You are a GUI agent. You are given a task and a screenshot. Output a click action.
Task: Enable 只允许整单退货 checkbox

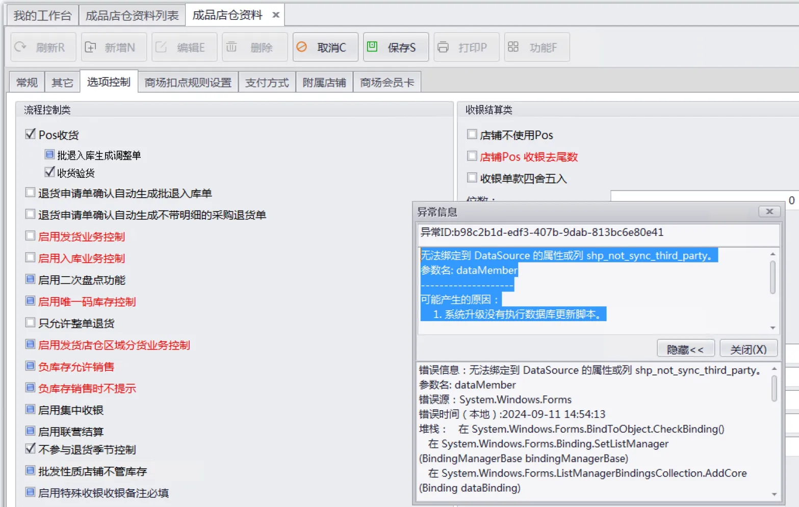(30, 323)
